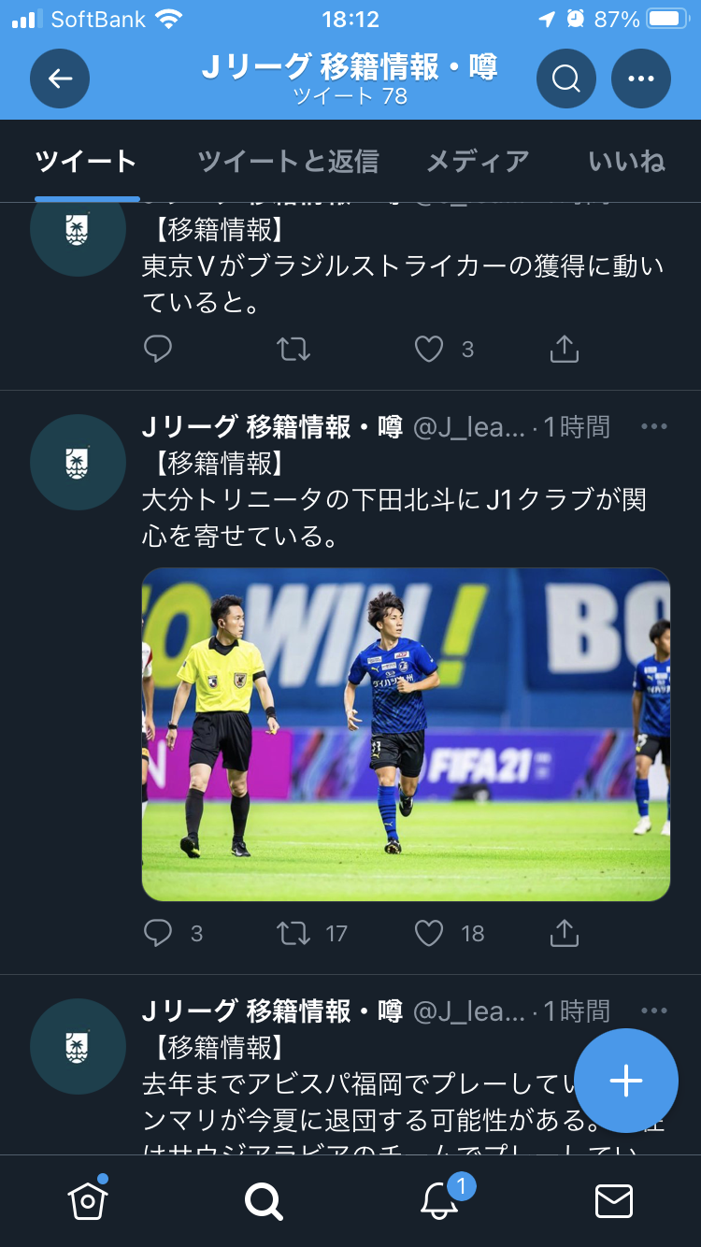Open the いいね tab
The image size is (701, 1247).
pyautogui.click(x=626, y=162)
